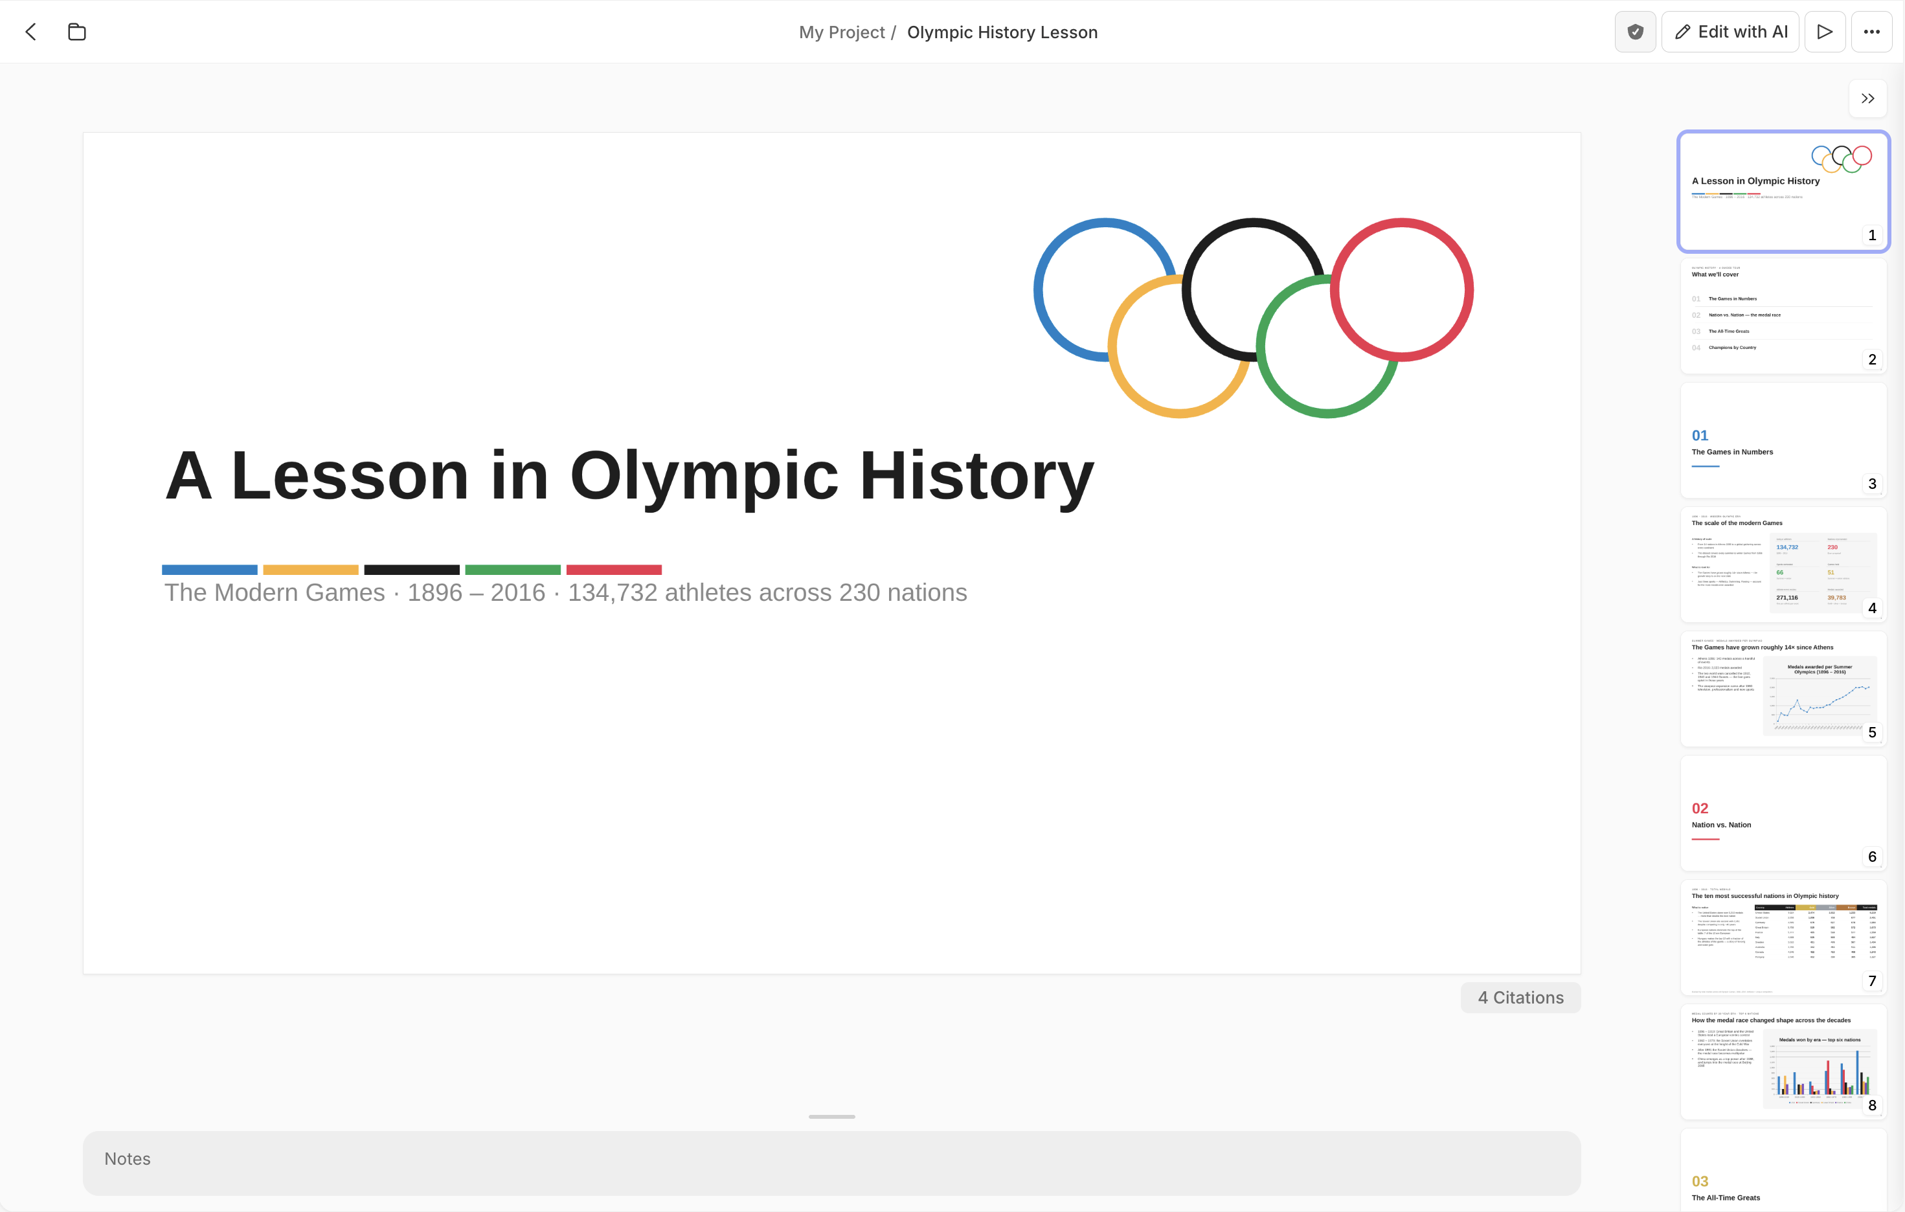Select slide 3 thumbnail, The Games in Numbers

1783,440
